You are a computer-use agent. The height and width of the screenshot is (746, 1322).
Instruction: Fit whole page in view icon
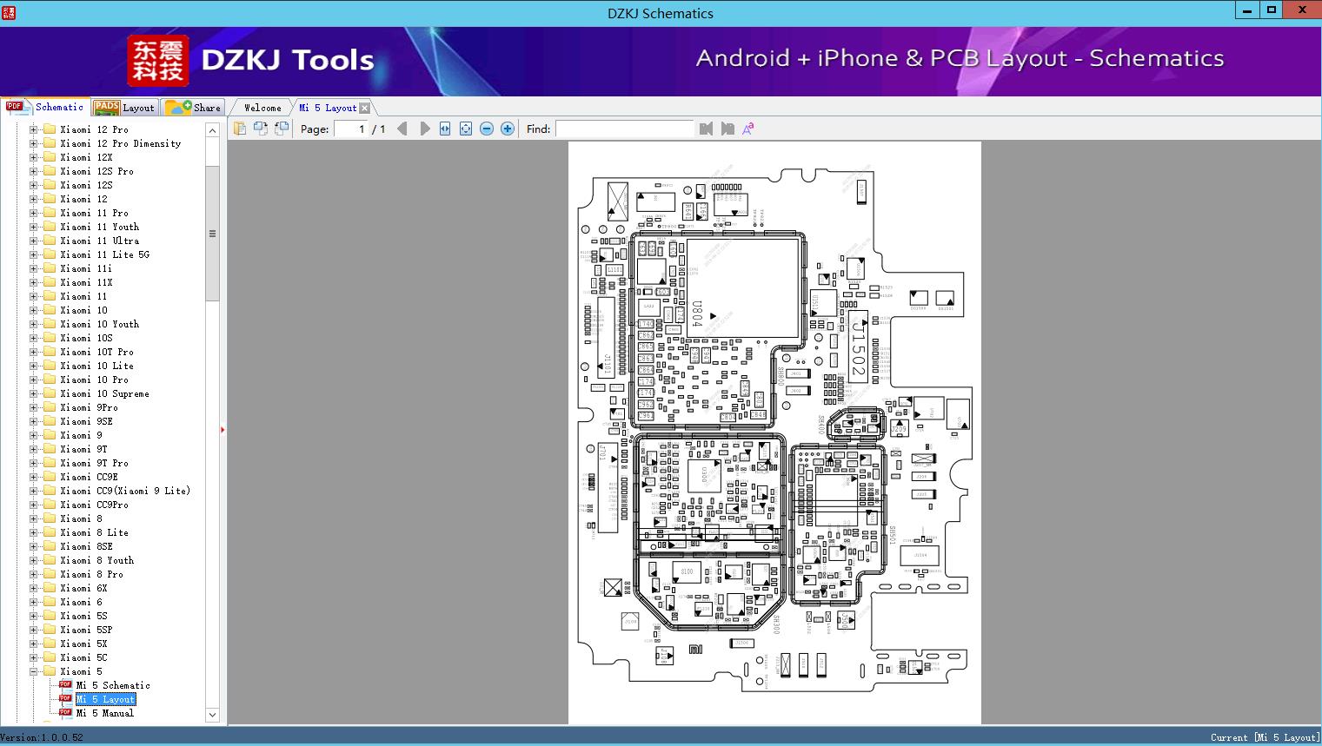coord(466,129)
